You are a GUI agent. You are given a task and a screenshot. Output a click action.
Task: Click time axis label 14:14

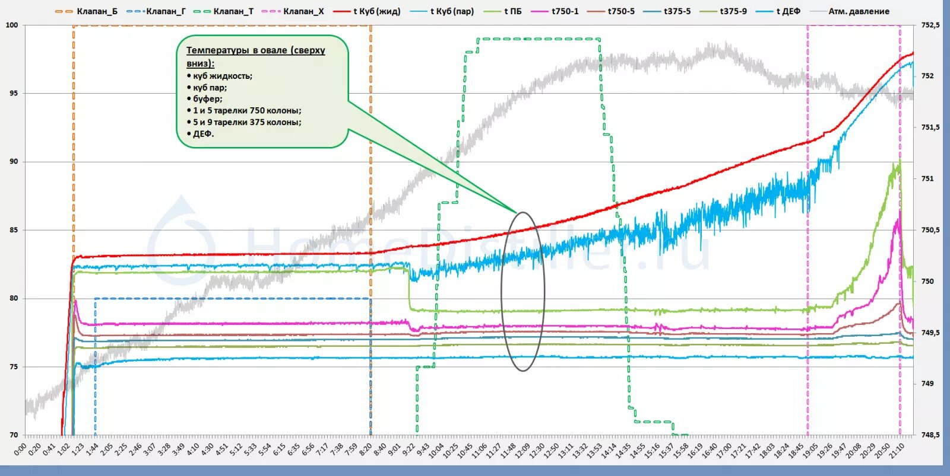pos(609,450)
